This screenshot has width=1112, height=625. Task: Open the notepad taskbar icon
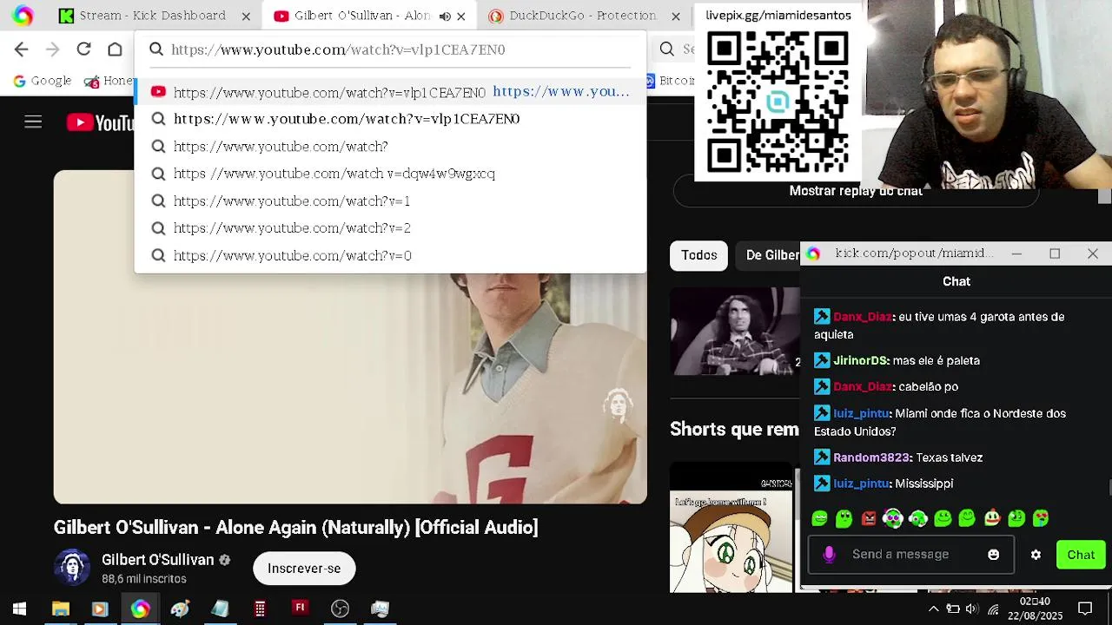(x=220, y=609)
